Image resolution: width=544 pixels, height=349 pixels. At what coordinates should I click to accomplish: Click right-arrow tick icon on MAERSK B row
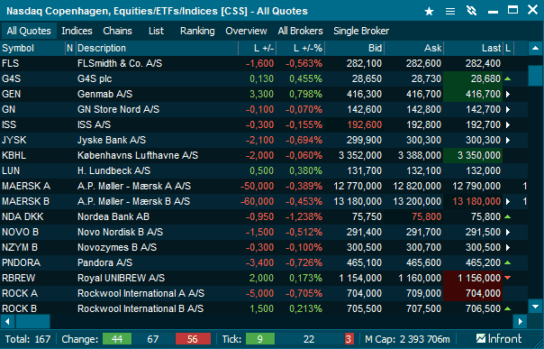[508, 201]
